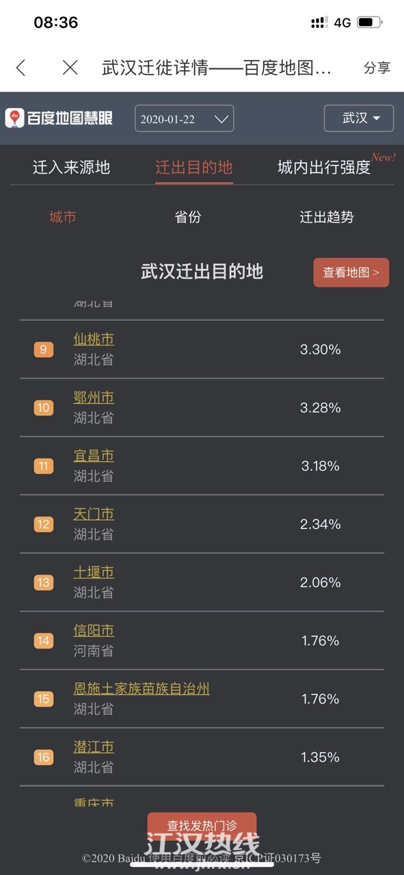Screen dimensions: 404x875
Task: Tap the rank 12 badge icon
Action: point(43,525)
